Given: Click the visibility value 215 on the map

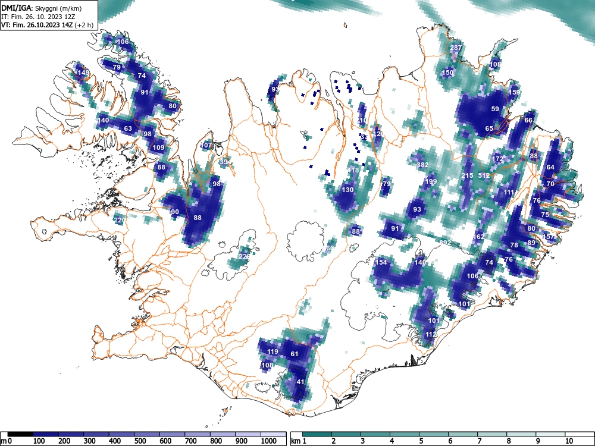Looking at the screenshot, I should (467, 175).
